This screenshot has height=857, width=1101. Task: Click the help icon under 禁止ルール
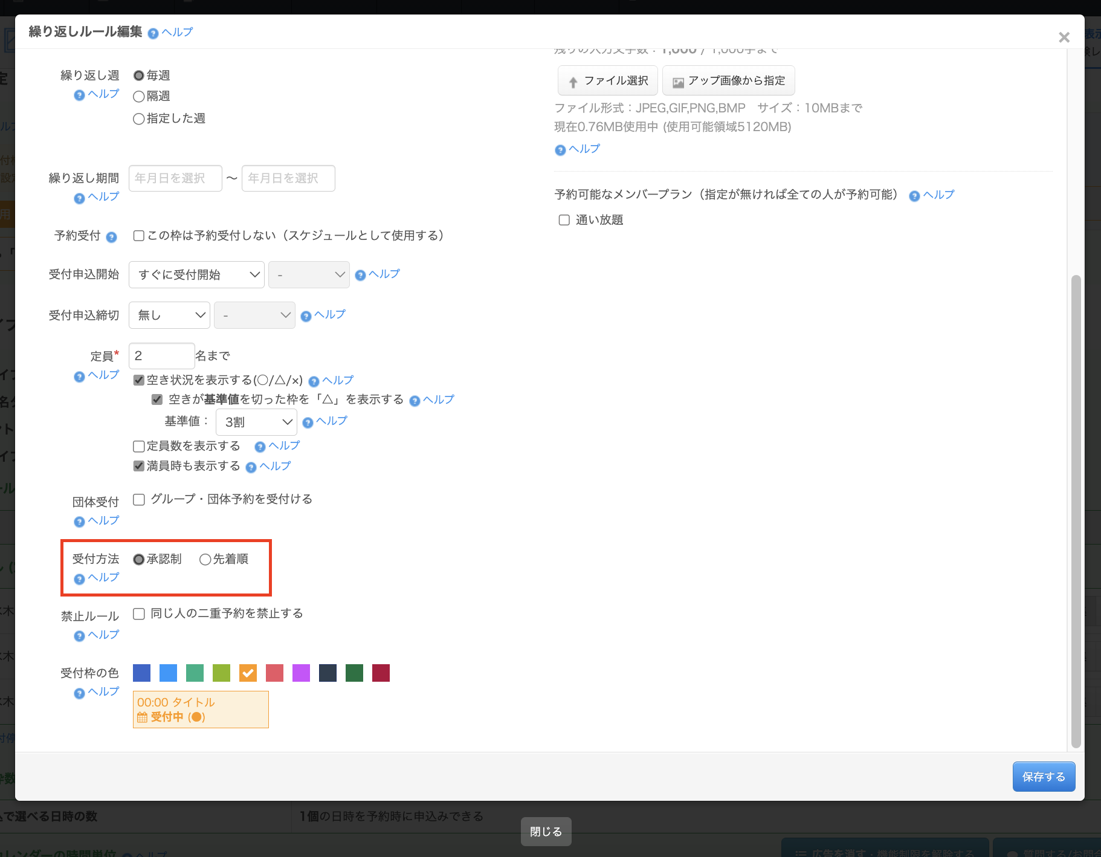click(x=79, y=636)
